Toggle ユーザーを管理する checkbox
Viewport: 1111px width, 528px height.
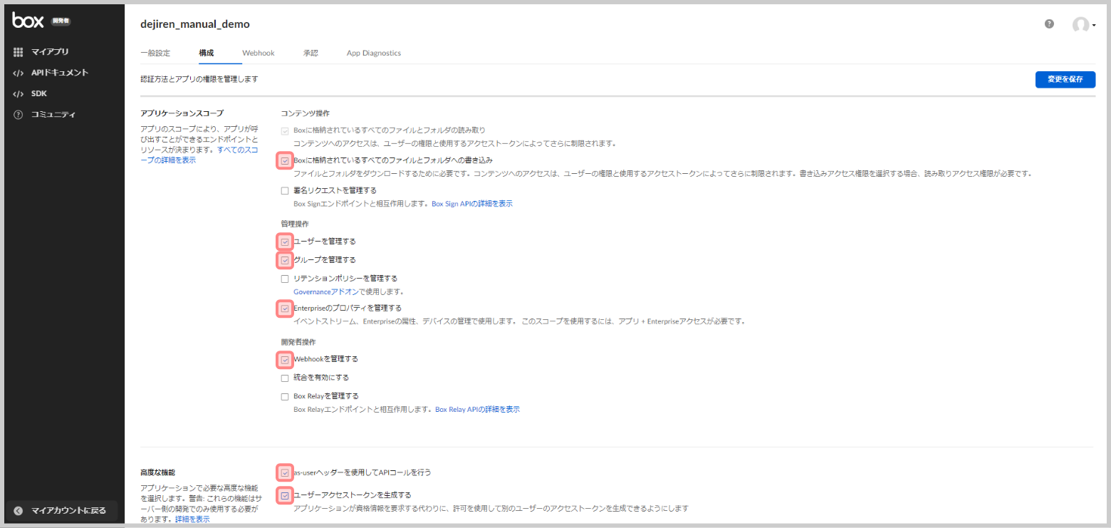(x=285, y=242)
